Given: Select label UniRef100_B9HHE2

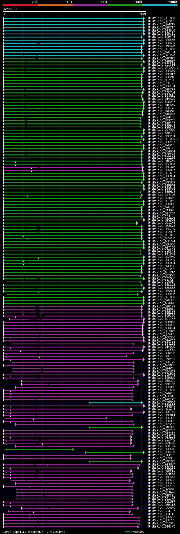Looking at the screenshot, I should [x=161, y=322].
